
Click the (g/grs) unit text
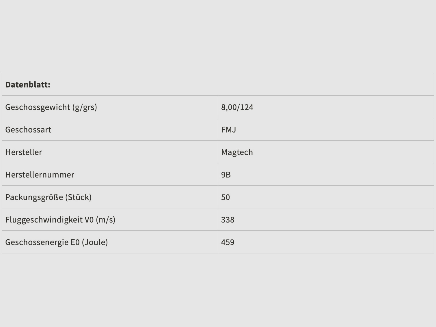point(85,107)
